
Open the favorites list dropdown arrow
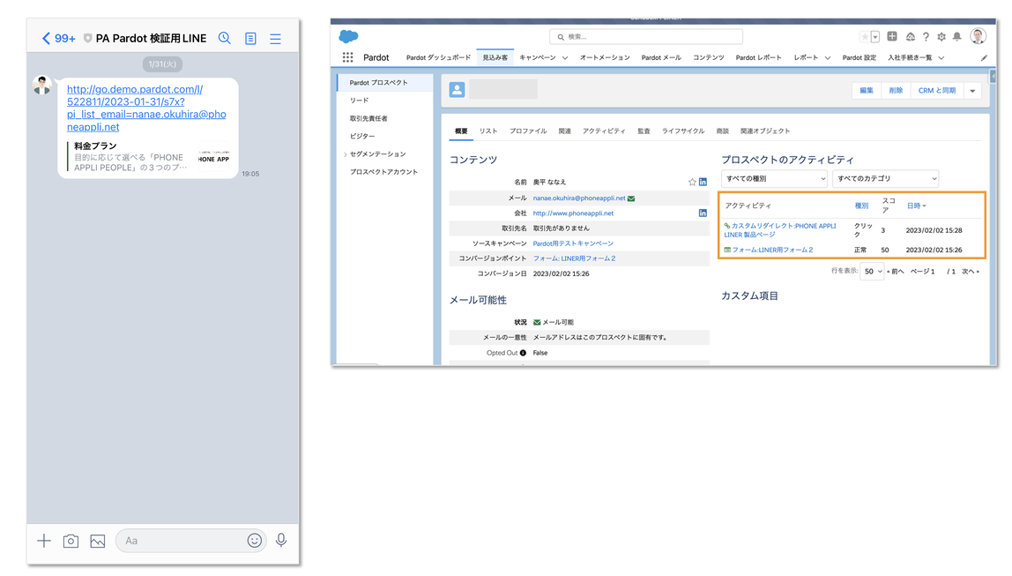(875, 37)
